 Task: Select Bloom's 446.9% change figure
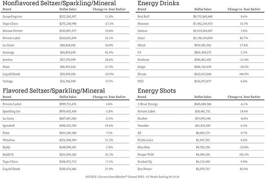pos(244,74)
